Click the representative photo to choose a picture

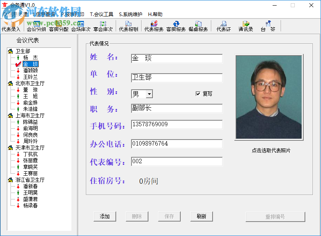[269, 97]
